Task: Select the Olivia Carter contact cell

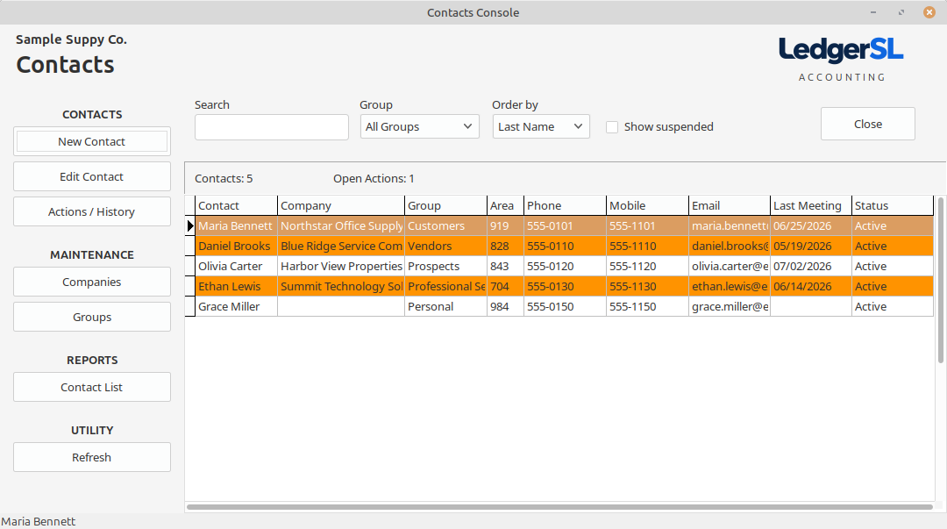Action: 236,266
